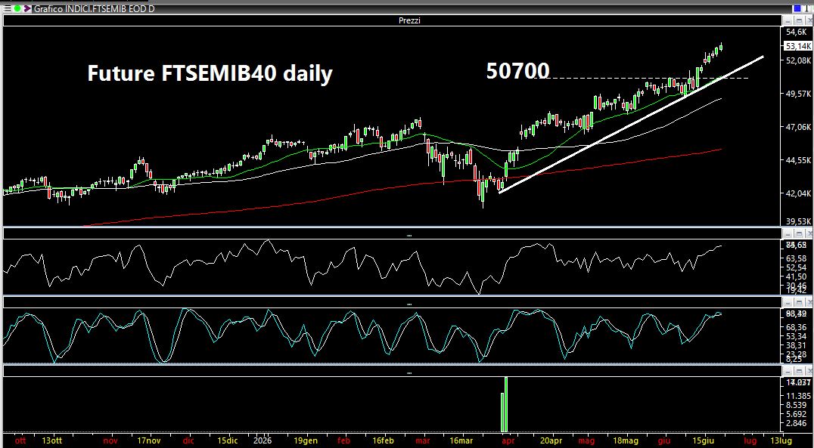Screen dimensions: 814x448
Task: Click the purple arrow icon beside the title
Action: click(27, 9)
